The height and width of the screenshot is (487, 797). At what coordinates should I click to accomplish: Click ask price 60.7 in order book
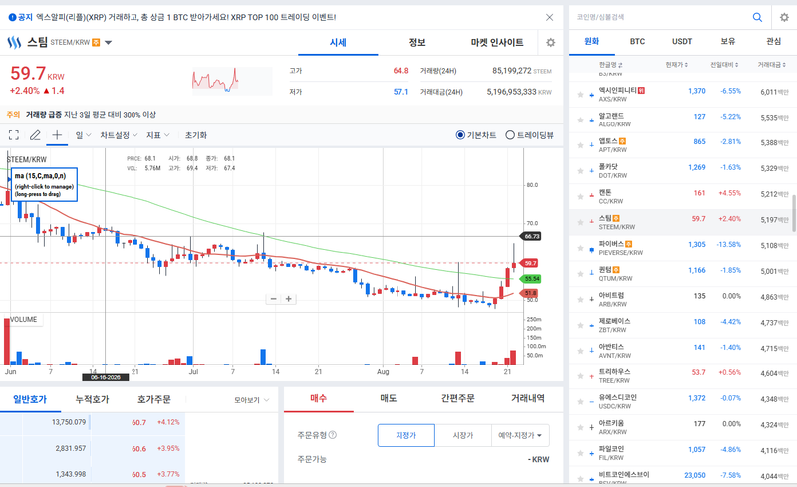[138, 423]
